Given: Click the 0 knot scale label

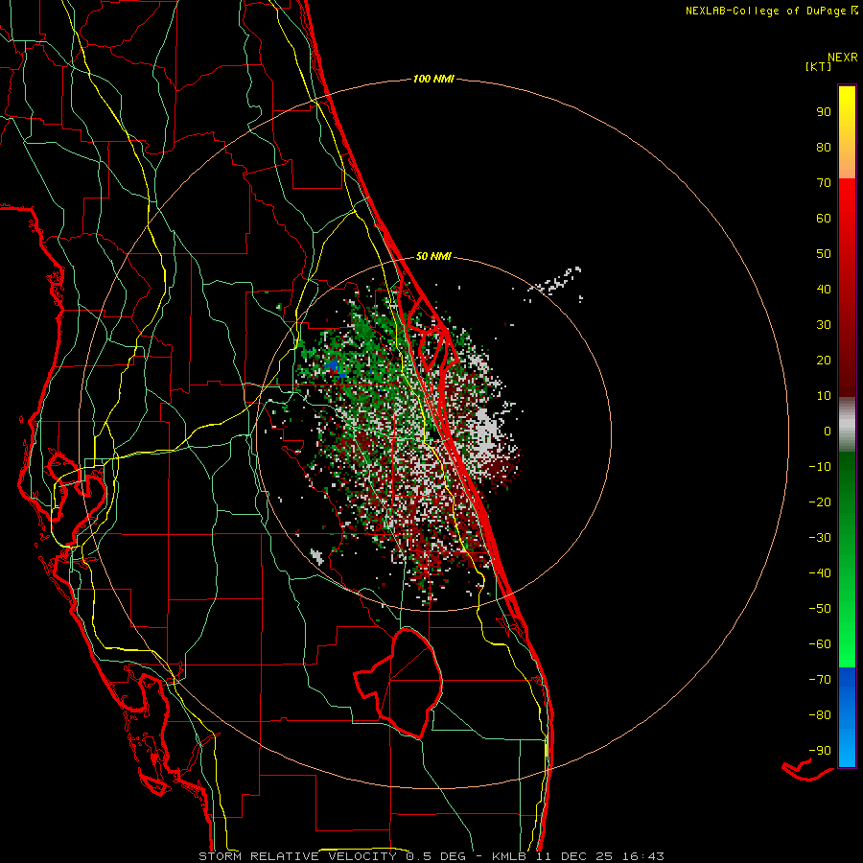Looking at the screenshot, I should (828, 431).
